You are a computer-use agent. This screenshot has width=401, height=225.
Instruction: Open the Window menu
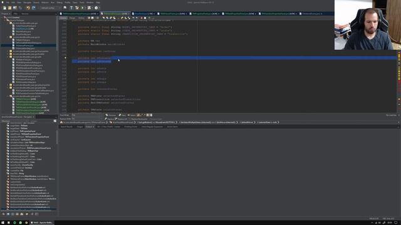[x=90, y=2]
